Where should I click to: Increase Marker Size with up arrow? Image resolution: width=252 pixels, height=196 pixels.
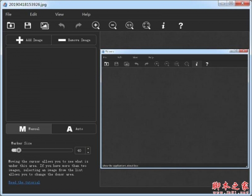[x=88, y=148]
